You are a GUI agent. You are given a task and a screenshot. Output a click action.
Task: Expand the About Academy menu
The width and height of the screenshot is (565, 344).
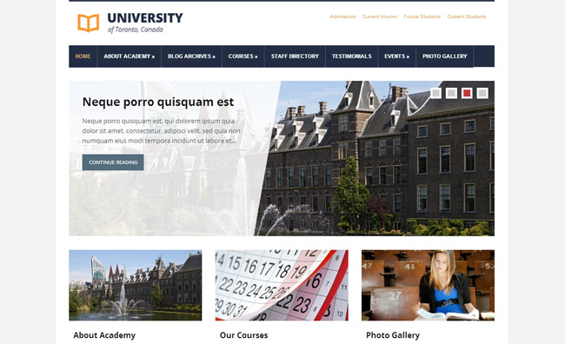click(x=129, y=56)
